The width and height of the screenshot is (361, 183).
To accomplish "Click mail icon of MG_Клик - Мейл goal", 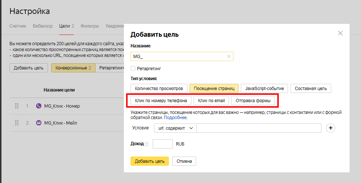I will [39, 123].
